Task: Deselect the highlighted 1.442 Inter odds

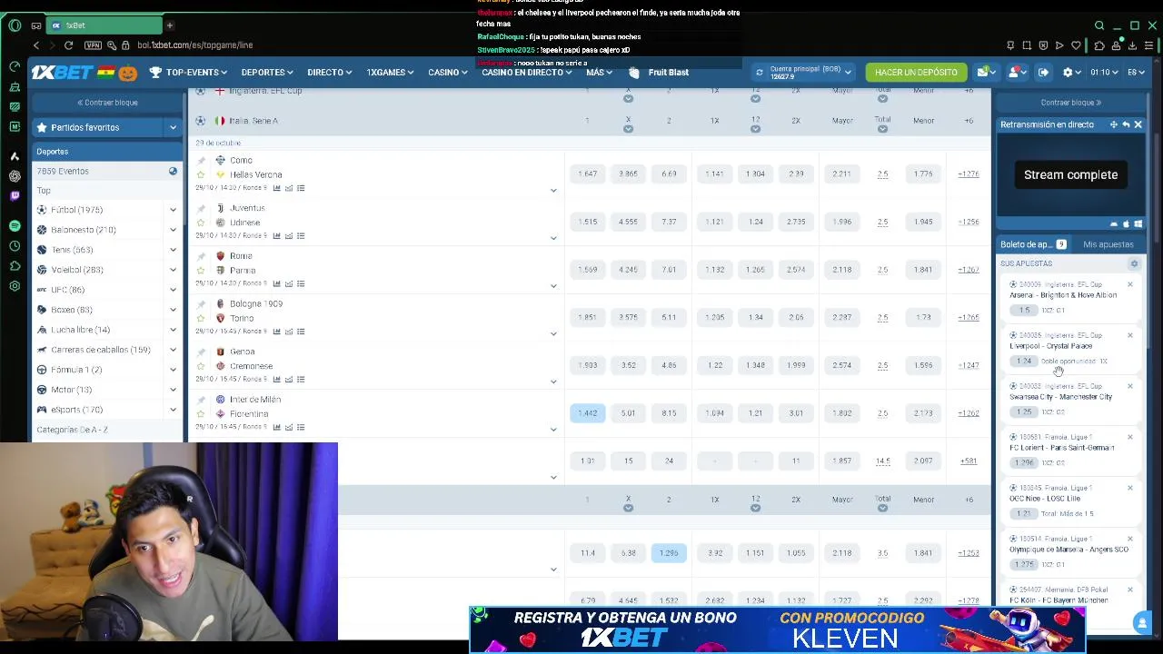Action: click(588, 413)
